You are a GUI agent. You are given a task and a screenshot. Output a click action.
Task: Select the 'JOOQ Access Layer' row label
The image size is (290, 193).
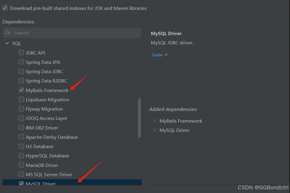[46, 118]
